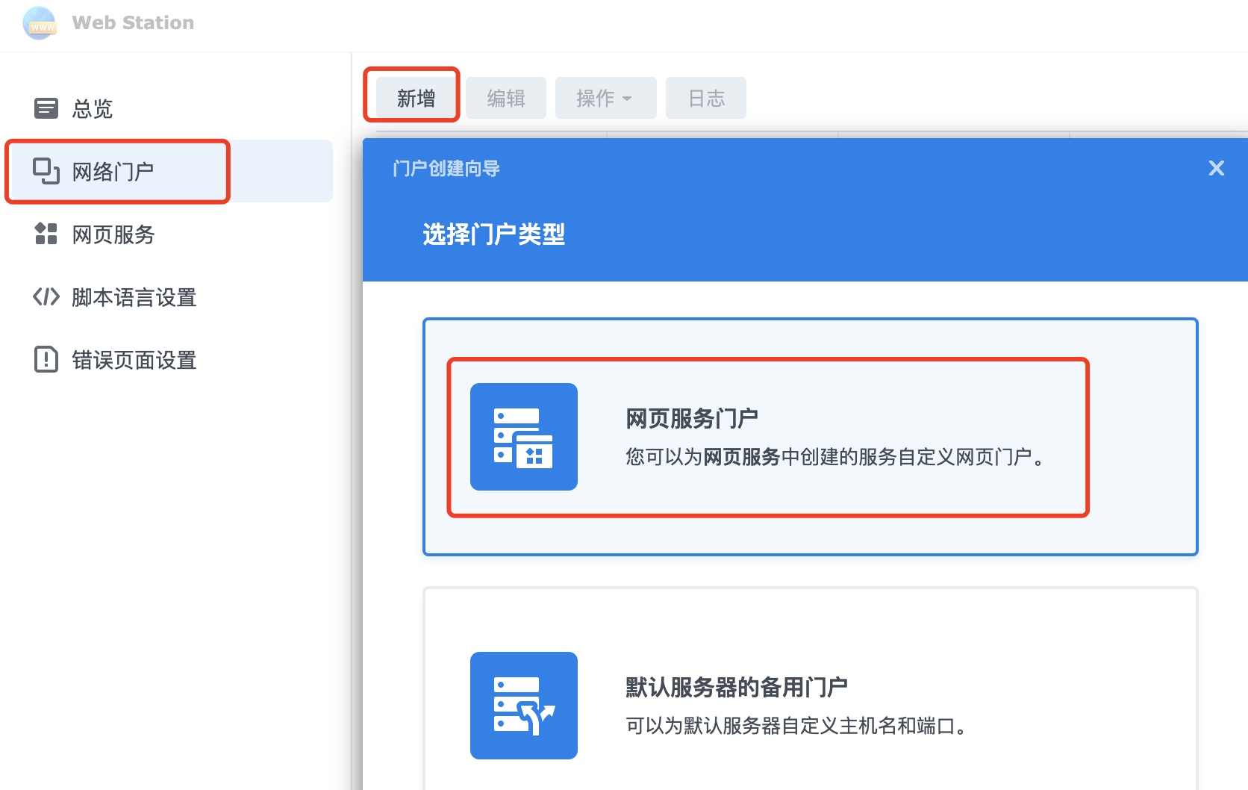
Task: Close the 门户创建向导 wizard dialog
Action: pos(1216,169)
